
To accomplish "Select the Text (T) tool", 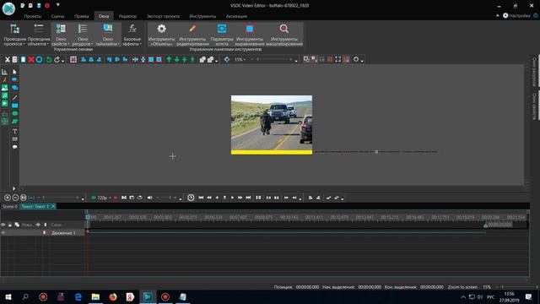I will [14, 132].
